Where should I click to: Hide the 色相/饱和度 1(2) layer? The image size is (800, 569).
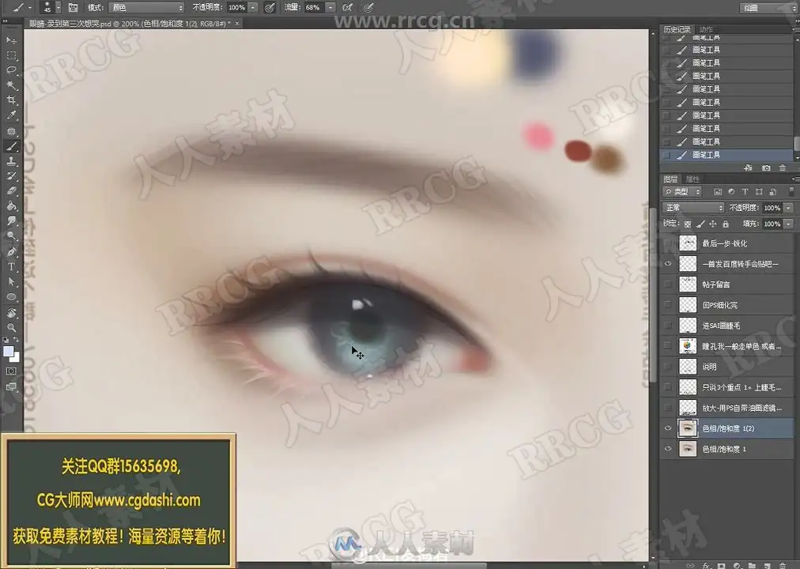(668, 428)
